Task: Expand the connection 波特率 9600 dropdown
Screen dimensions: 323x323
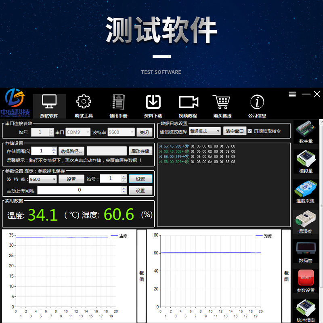Action: [121, 132]
